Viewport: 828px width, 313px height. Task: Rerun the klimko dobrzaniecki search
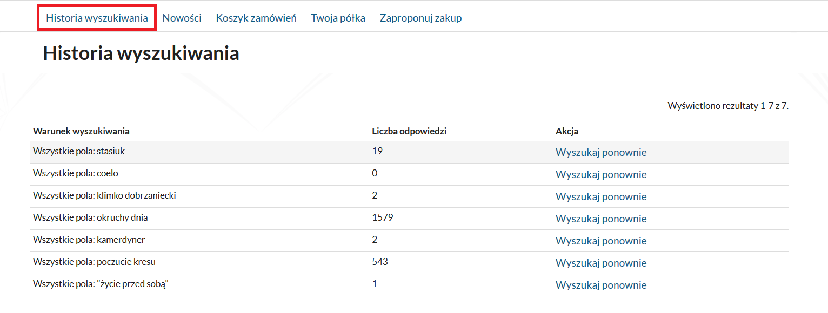pos(601,196)
